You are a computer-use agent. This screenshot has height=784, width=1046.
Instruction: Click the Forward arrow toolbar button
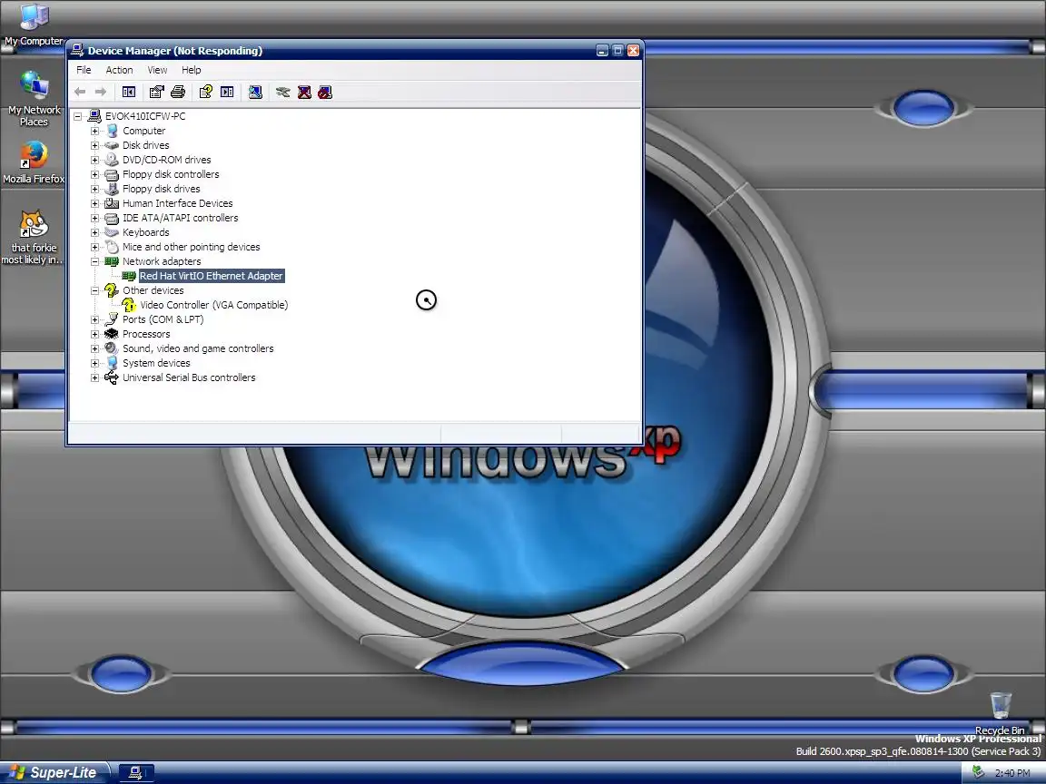(x=101, y=92)
